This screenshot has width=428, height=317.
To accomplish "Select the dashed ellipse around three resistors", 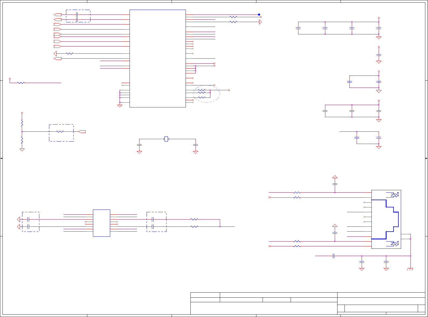I will [x=207, y=94].
